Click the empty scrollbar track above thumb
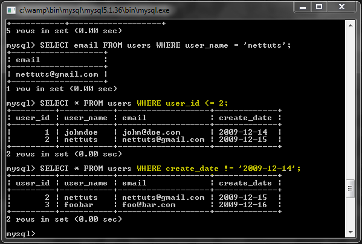This screenshot has width=362, height=244. click(x=351, y=104)
